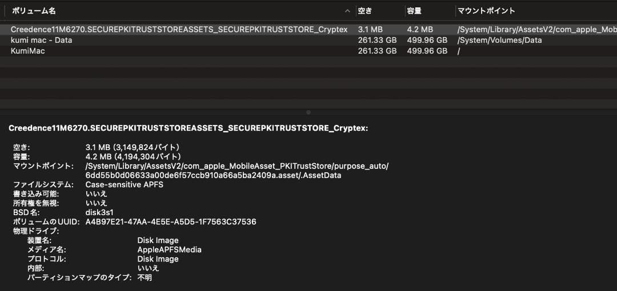617x291 pixels.
Task: Click the /System/Volumes/Data mount point cell
Action: 500,41
